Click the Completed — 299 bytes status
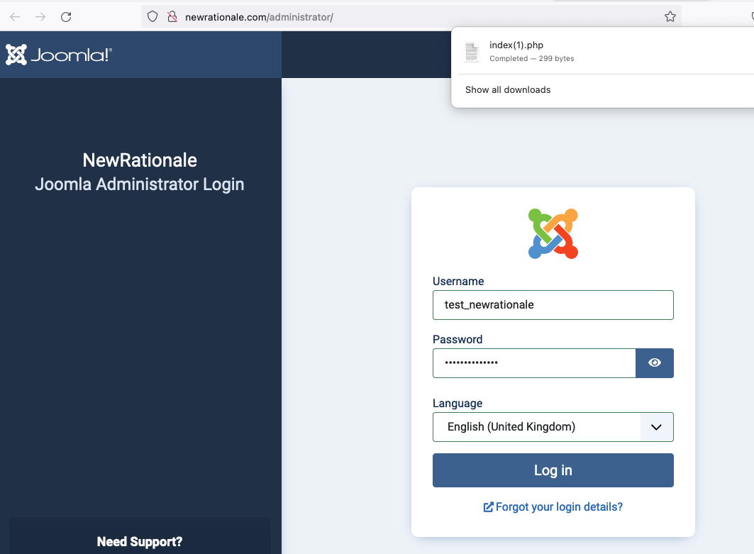Viewport: 754px width, 554px height. click(531, 58)
